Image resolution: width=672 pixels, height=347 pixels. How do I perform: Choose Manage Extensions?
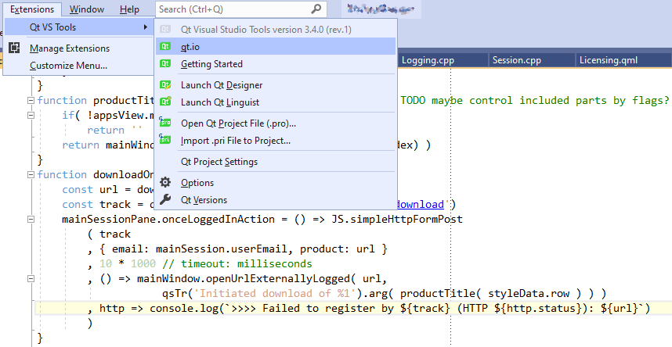[70, 48]
